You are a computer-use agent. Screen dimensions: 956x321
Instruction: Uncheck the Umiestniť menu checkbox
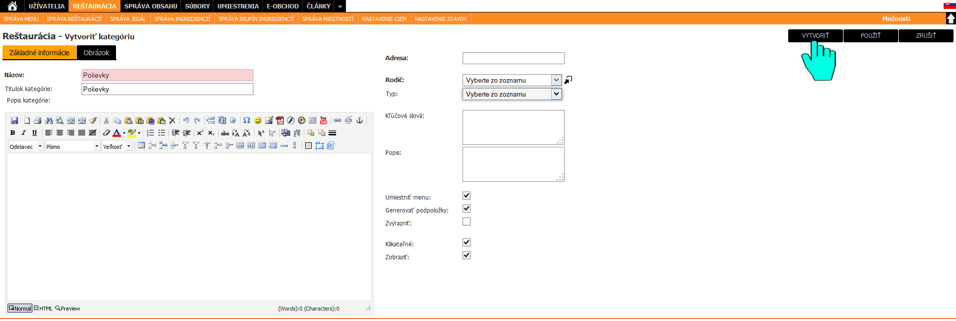pos(467,196)
